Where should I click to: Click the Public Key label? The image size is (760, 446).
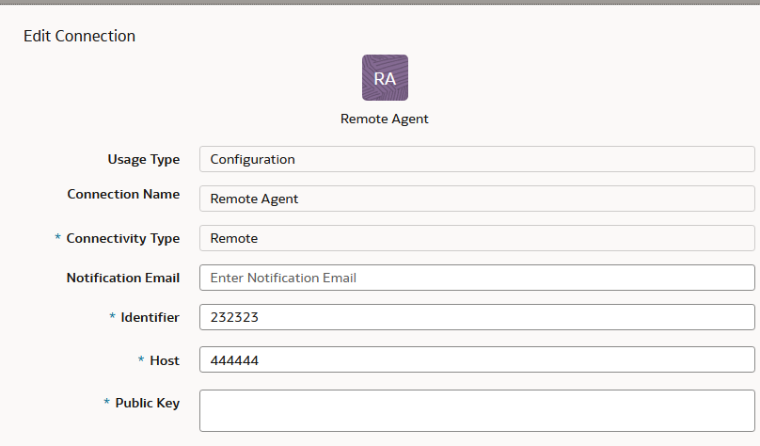[x=148, y=403]
